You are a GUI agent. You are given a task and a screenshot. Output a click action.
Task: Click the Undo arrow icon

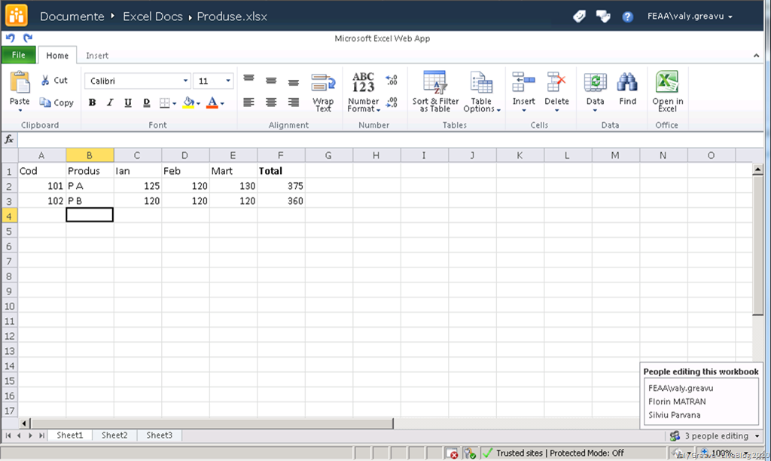[11, 38]
